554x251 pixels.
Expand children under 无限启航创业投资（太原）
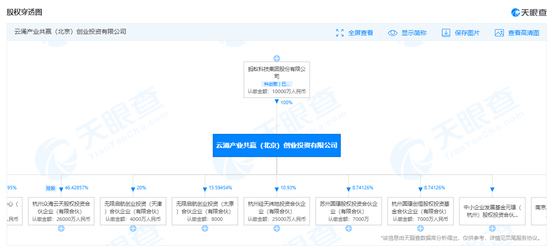pos(205,228)
